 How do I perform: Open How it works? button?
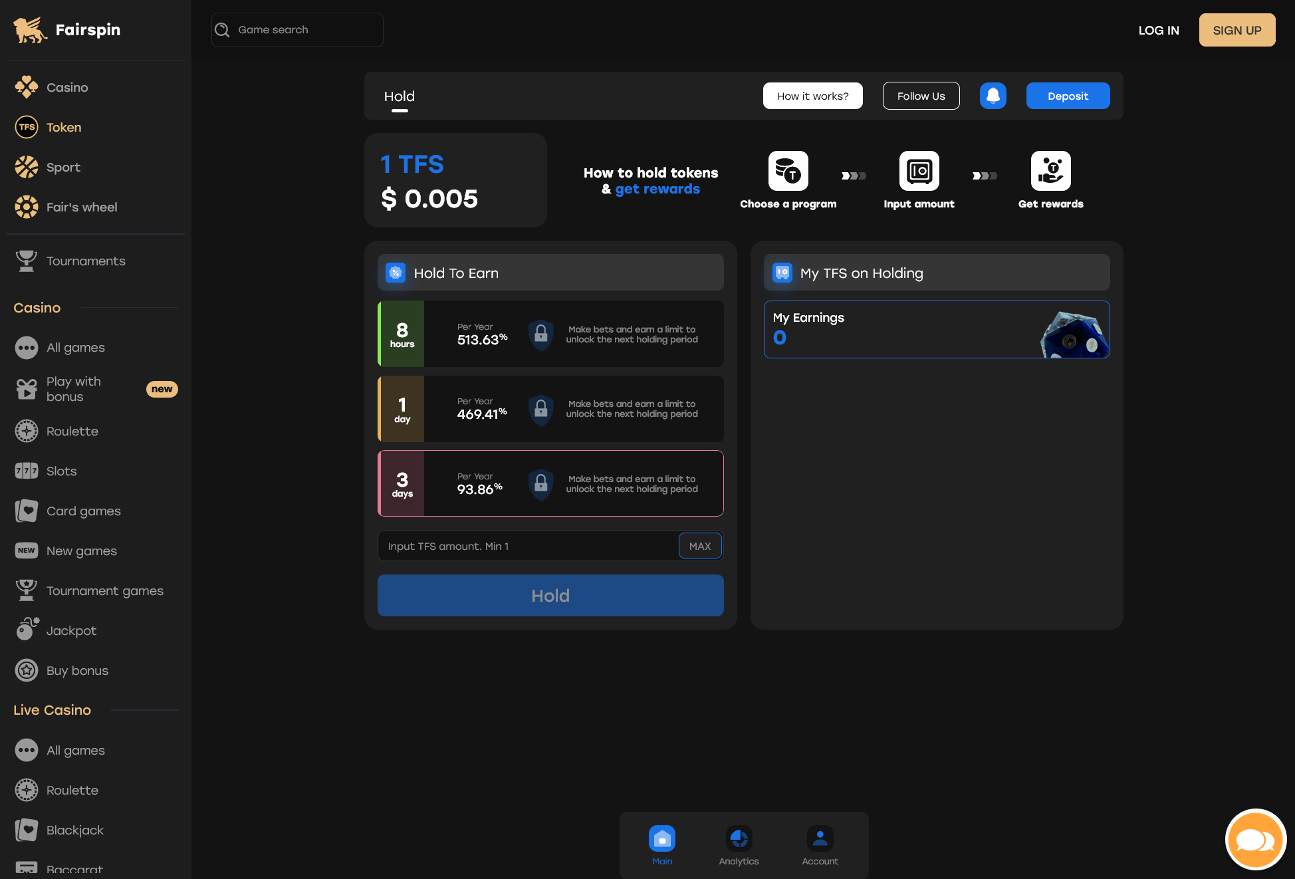click(813, 96)
